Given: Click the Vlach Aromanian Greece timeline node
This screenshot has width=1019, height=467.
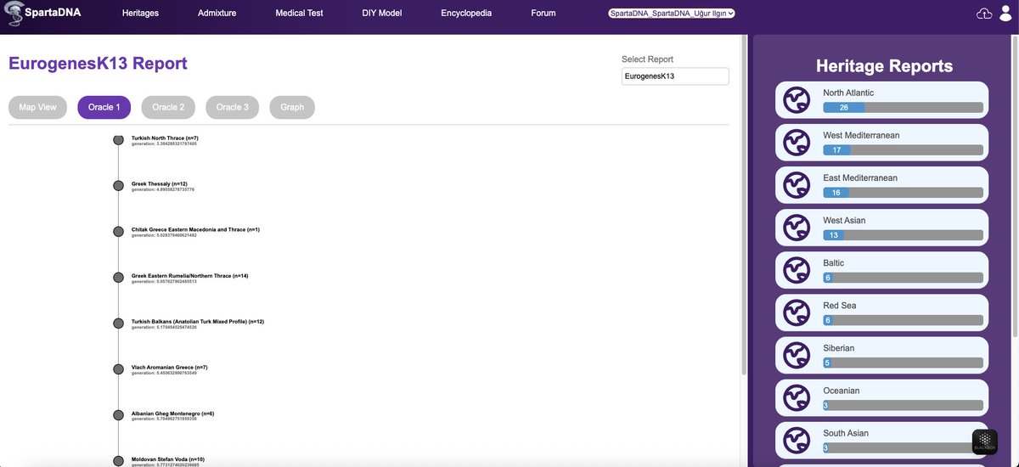Looking at the screenshot, I should click(118, 369).
